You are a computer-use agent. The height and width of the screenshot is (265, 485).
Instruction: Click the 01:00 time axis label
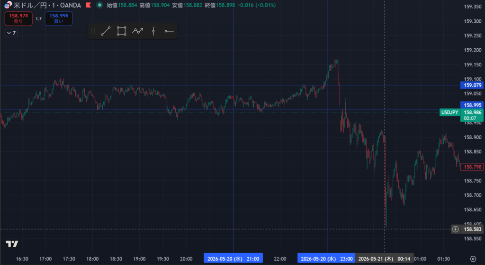coord(421,259)
